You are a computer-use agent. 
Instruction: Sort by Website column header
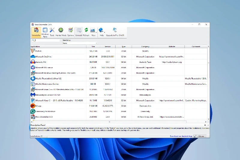pos(172,47)
